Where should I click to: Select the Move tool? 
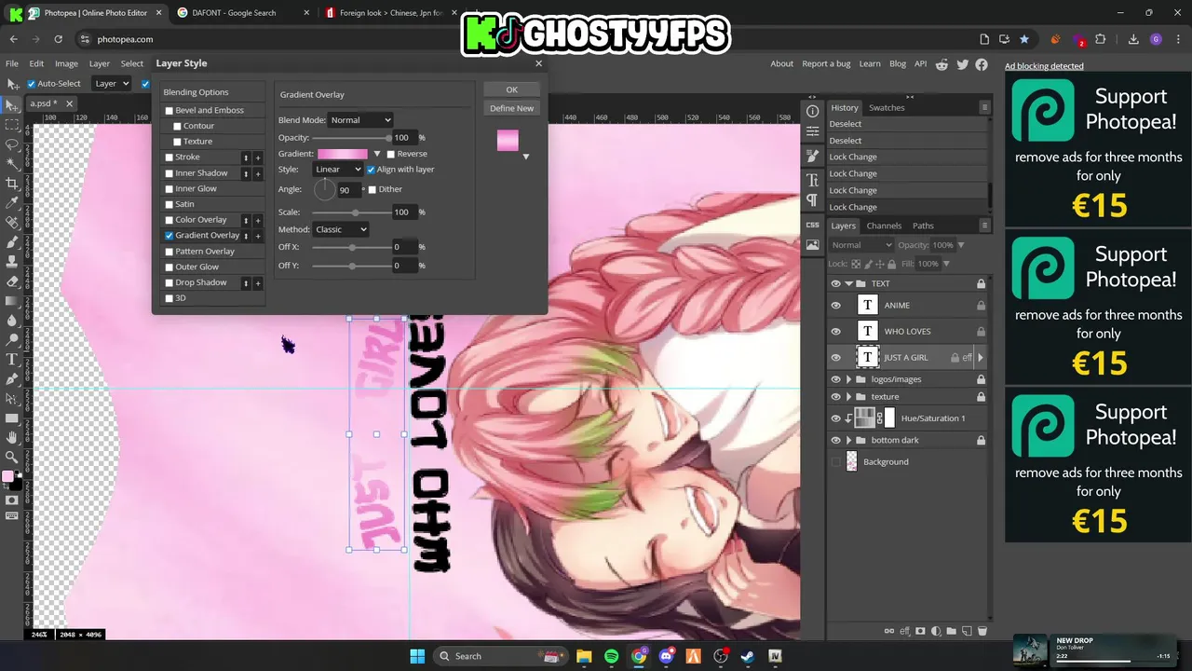pyautogui.click(x=12, y=104)
